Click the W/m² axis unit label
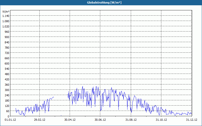The image size is (202, 126). 6,12
